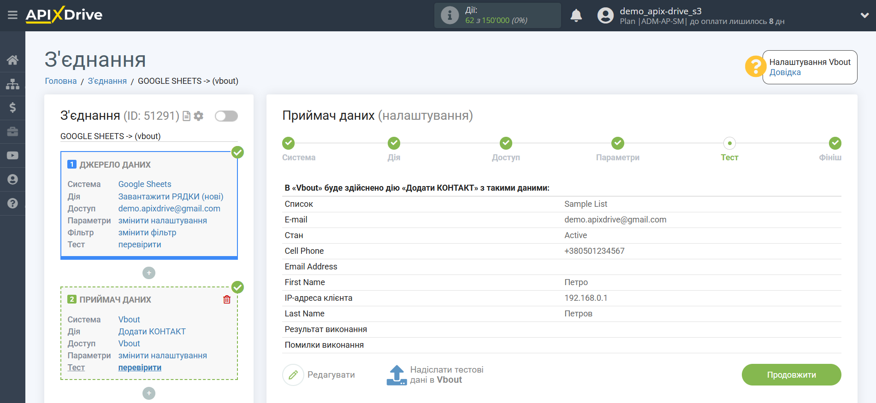The image size is (876, 403).
Task: Click demo.apixdrive@gmail.com access link
Action: click(169, 209)
